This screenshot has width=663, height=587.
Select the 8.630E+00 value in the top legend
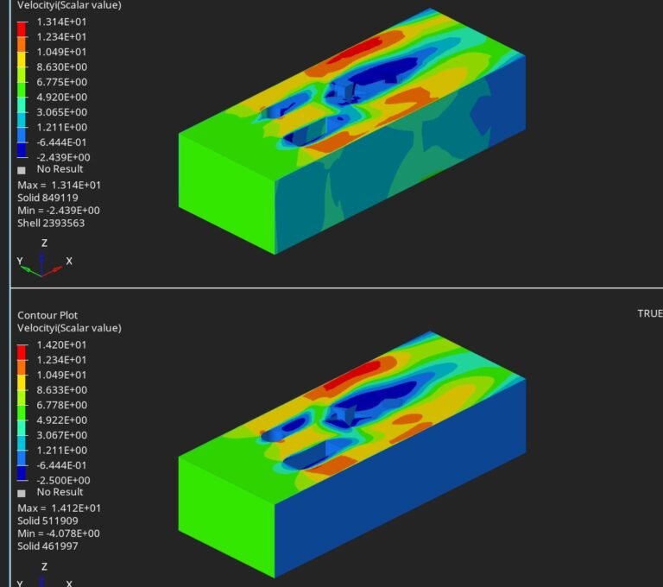coord(60,66)
